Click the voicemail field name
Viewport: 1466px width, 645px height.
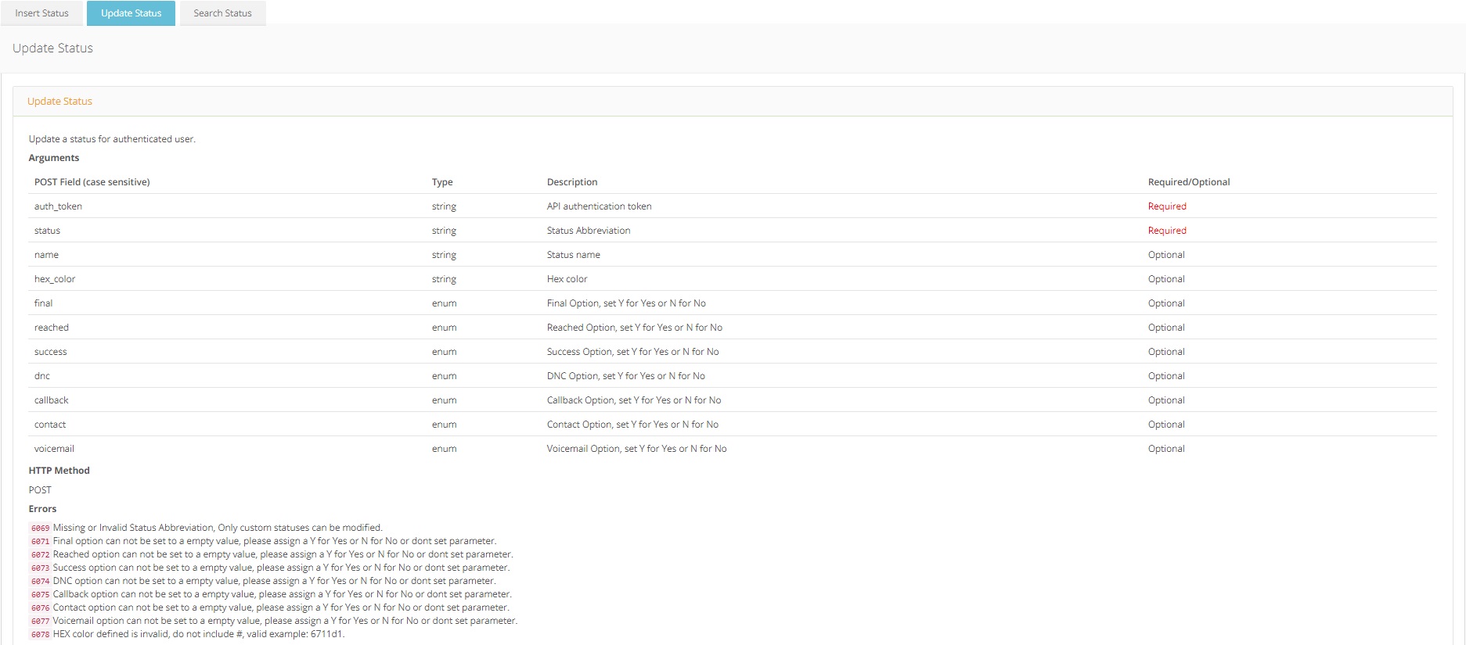point(54,449)
